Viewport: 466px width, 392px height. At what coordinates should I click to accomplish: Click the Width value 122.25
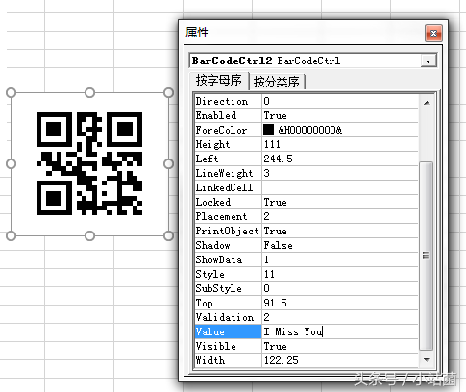(340, 360)
